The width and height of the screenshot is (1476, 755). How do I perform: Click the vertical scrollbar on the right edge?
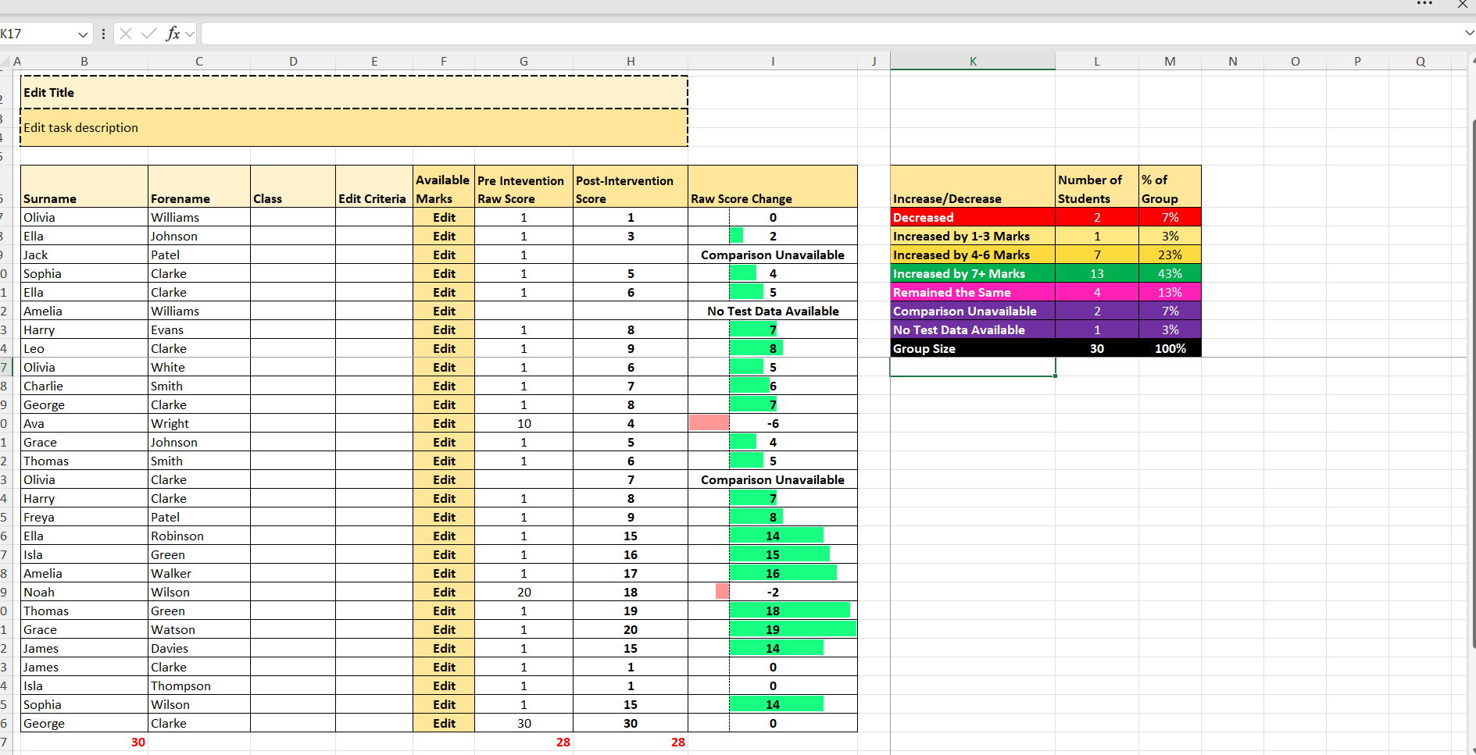coord(1472,390)
